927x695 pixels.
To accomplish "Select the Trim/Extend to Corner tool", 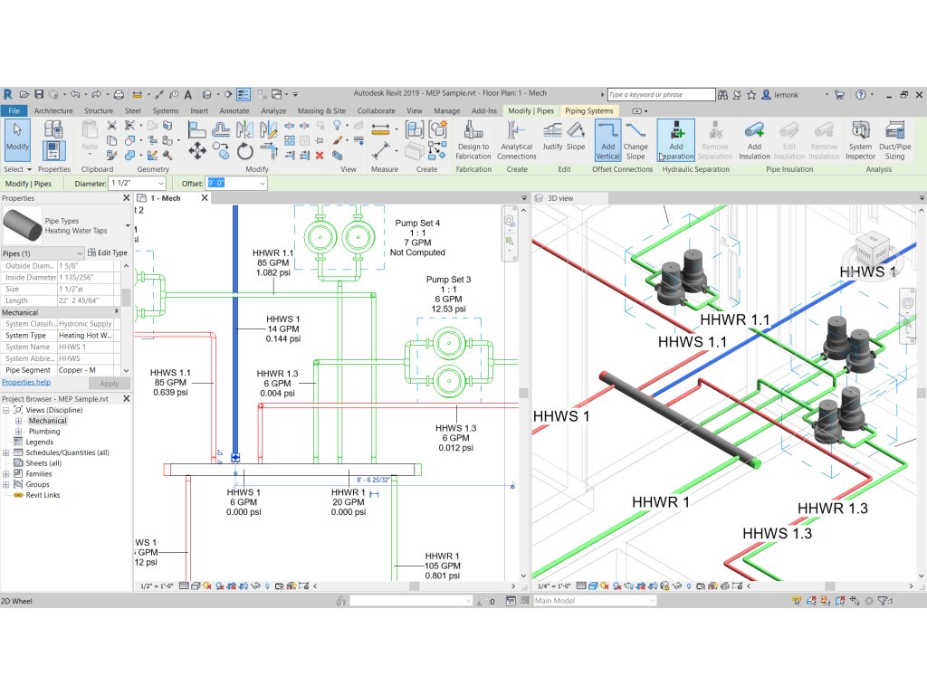I will 270,151.
